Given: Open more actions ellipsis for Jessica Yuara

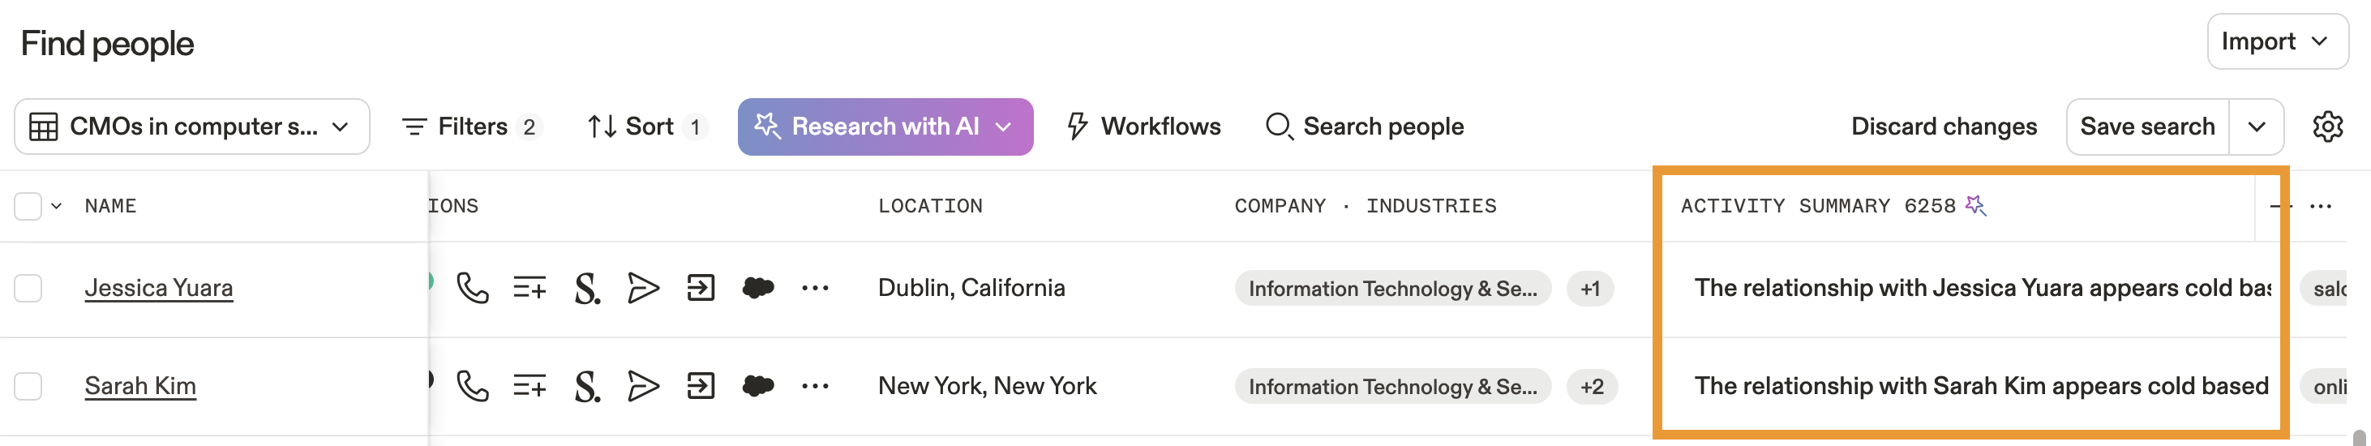Looking at the screenshot, I should pos(815,289).
